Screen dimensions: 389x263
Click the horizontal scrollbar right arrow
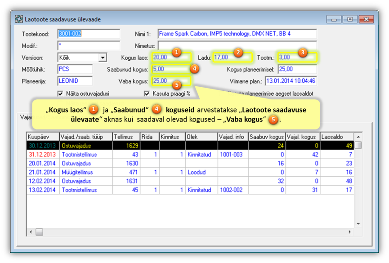349,232
